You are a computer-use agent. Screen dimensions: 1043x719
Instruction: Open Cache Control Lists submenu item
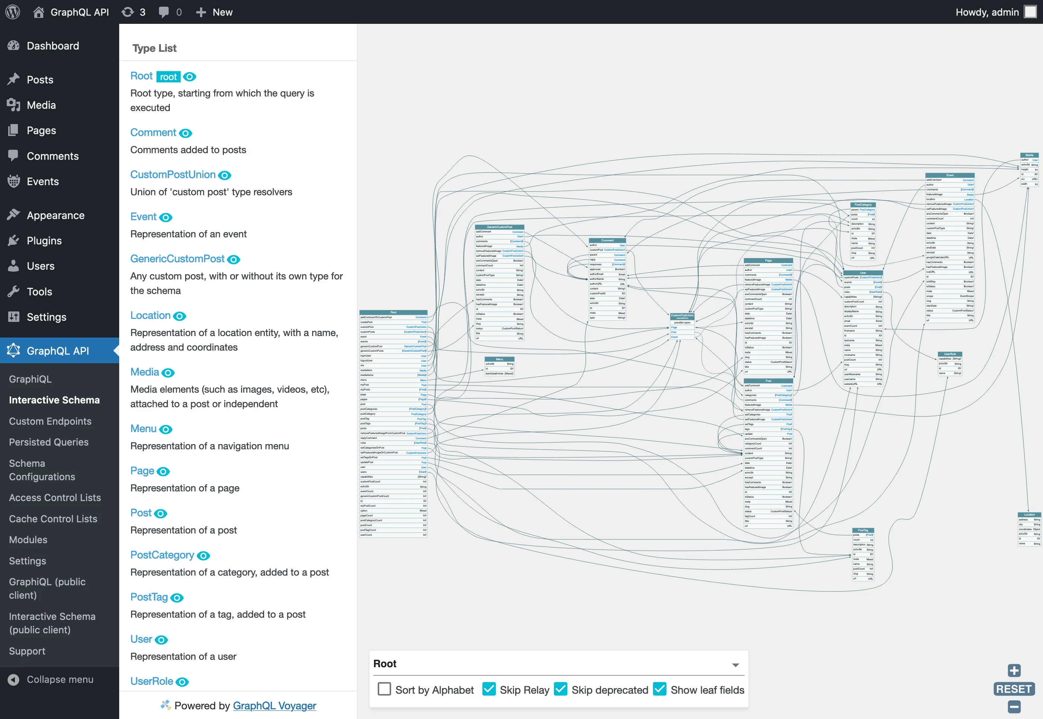pyautogui.click(x=53, y=519)
